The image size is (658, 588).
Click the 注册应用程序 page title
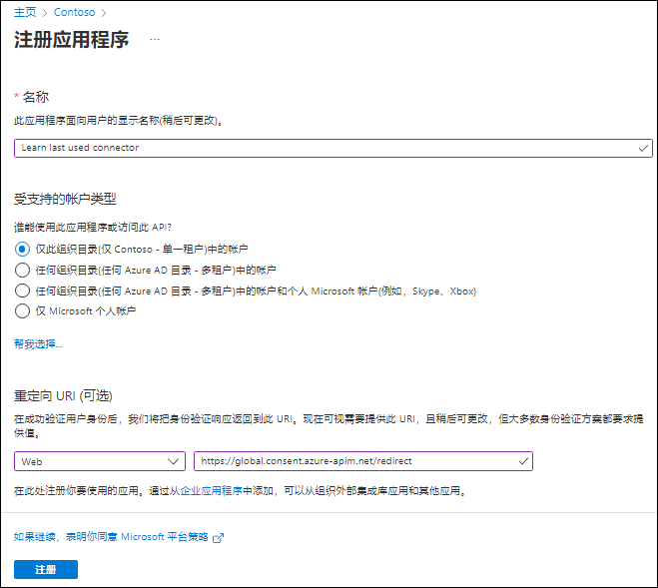click(x=71, y=40)
